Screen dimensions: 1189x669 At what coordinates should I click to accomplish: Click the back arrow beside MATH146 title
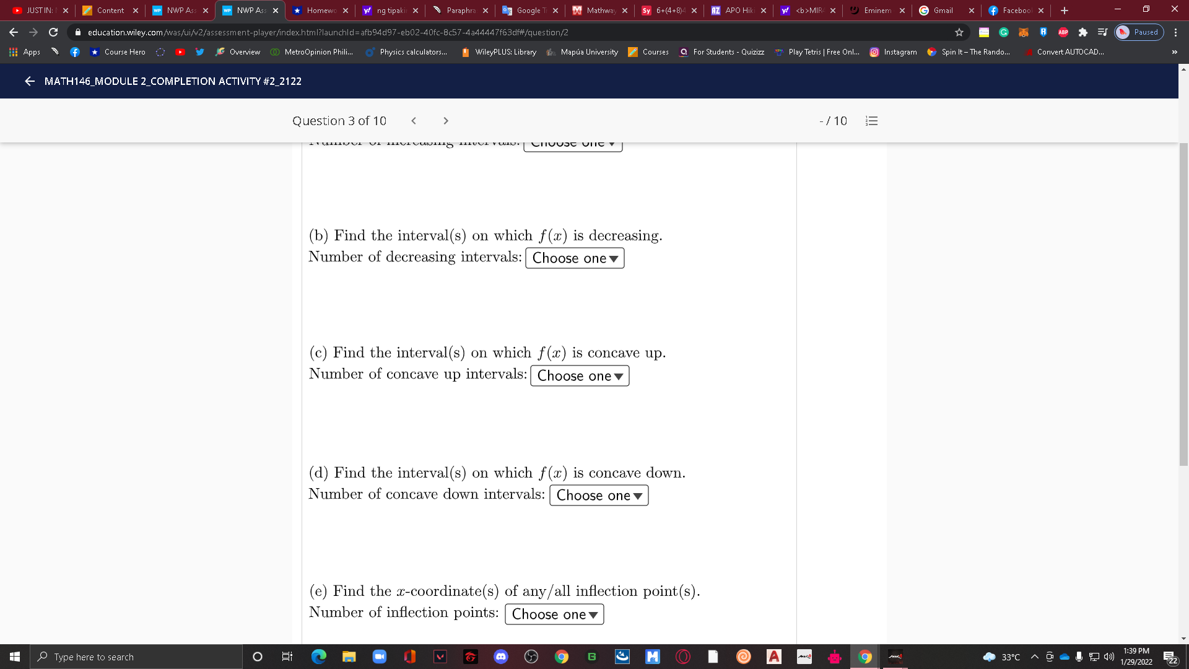tap(30, 81)
